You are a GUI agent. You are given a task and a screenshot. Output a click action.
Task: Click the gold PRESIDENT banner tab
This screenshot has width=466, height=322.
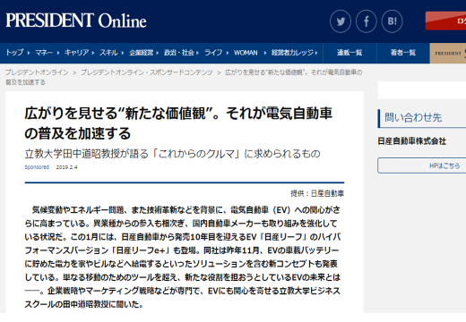[448, 53]
